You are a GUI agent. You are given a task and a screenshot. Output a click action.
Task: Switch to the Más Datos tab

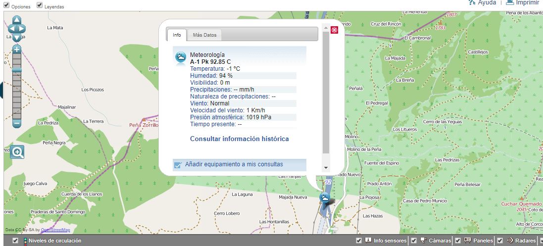(204, 35)
